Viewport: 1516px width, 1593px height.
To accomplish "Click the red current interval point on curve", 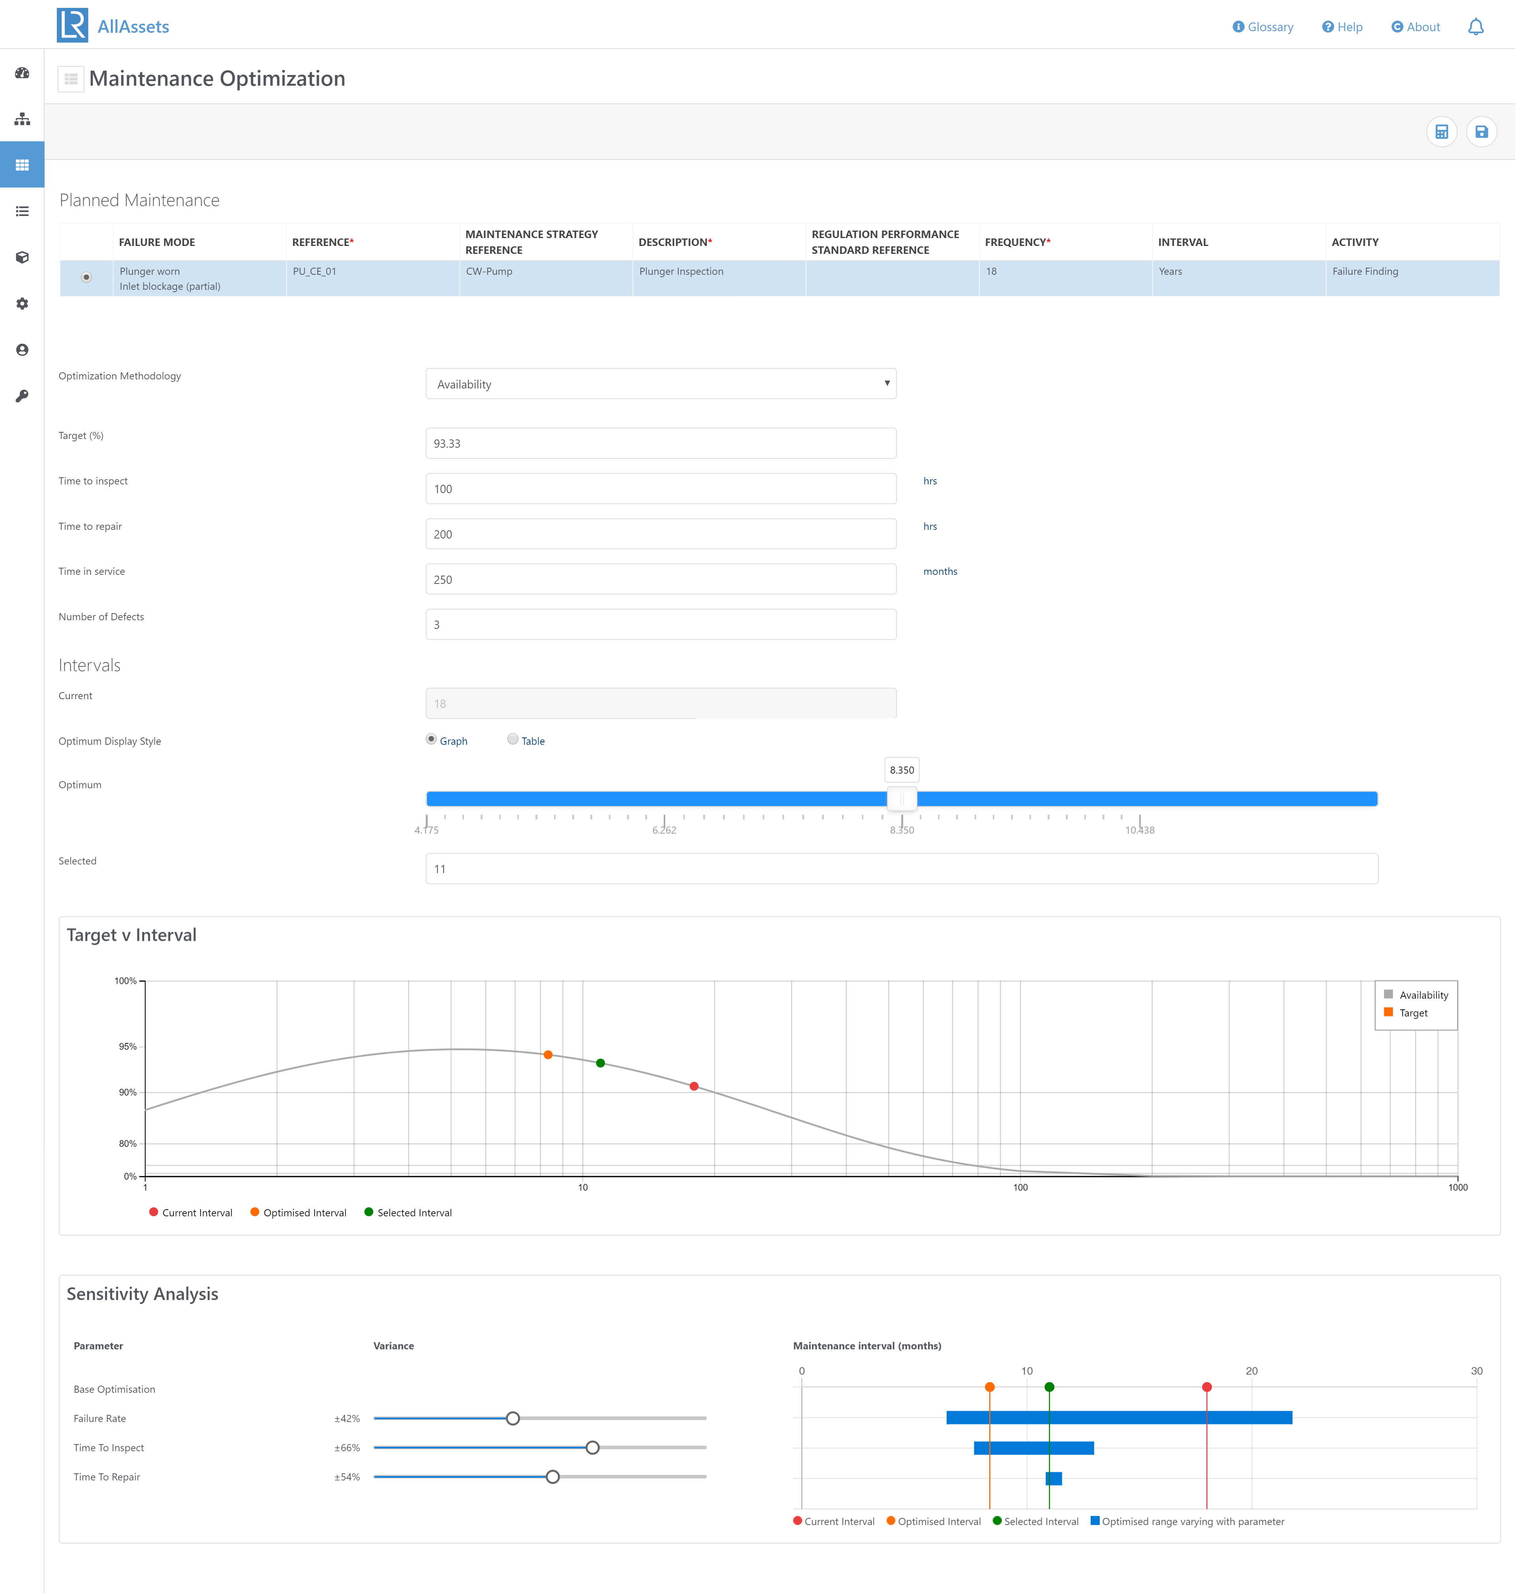I will pos(694,1086).
